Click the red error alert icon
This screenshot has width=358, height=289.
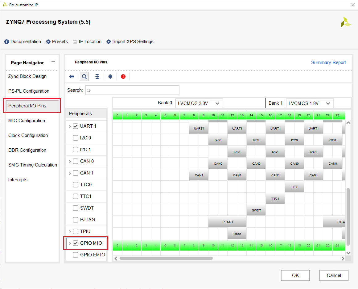coord(123,77)
